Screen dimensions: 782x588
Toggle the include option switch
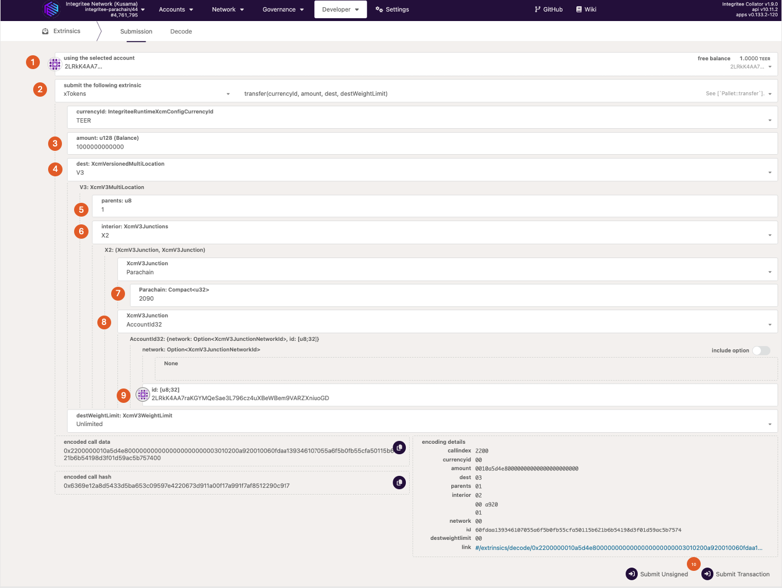pyautogui.click(x=760, y=350)
